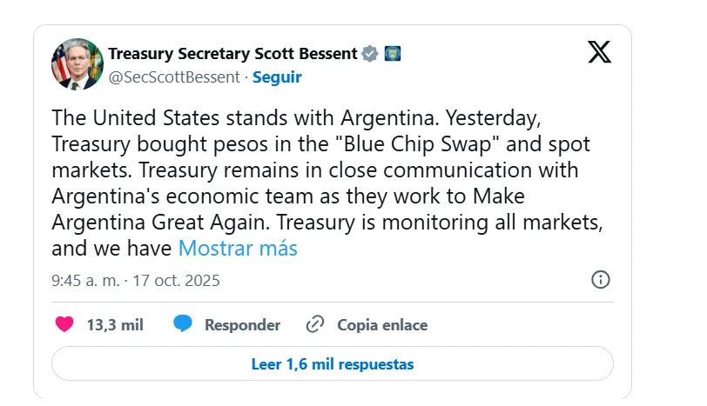This screenshot has width=707, height=406.
Task: Follow the account via Seguir
Action: click(x=277, y=77)
